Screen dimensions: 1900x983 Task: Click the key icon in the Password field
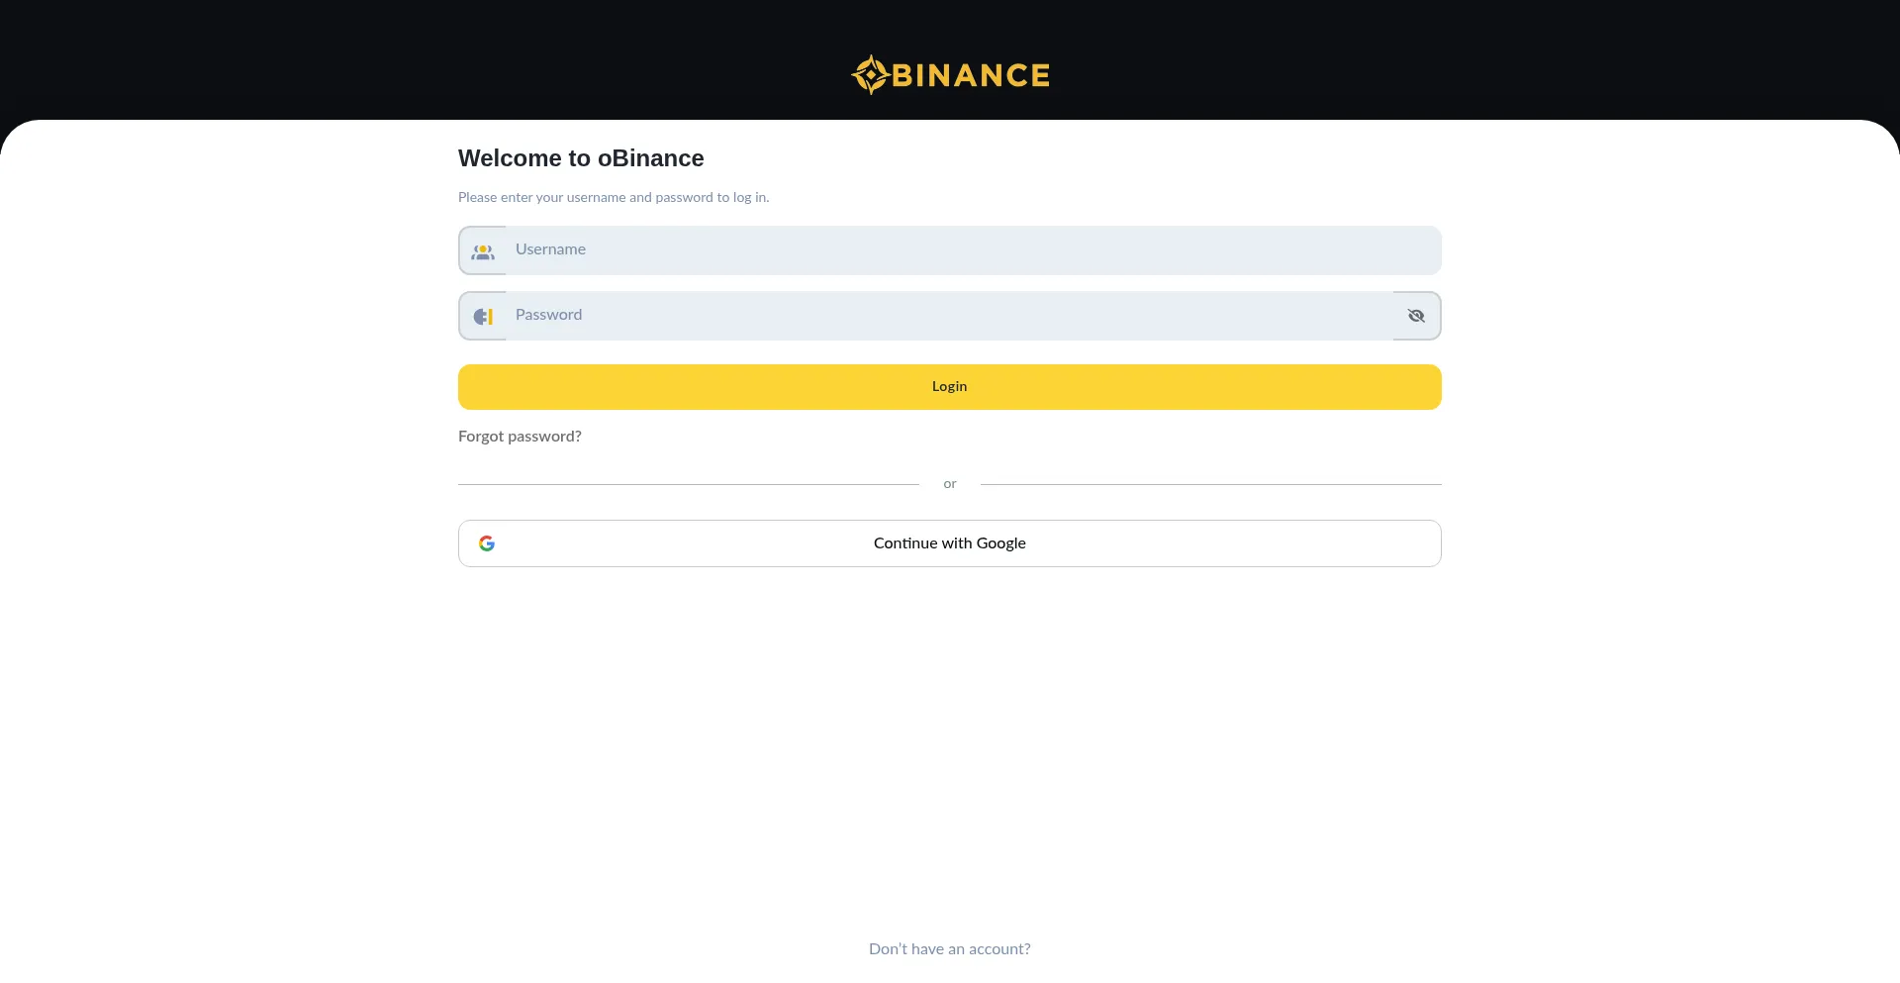tap(483, 316)
